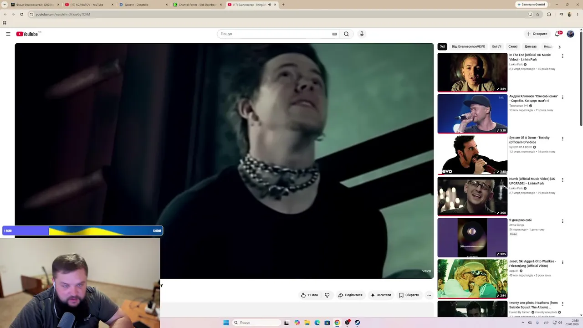Open 'System Of A Down - Toxicity' title link
This screenshot has width=583, height=328.
[529, 140]
